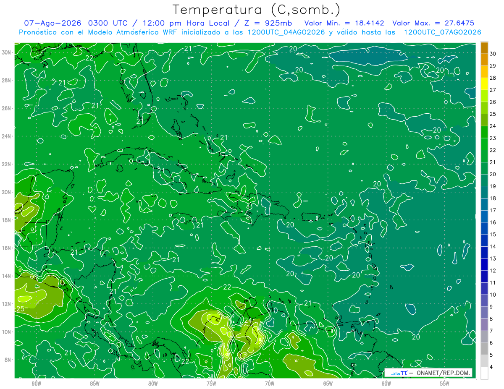
Task: Click the "16N" latitude label
Action: 7,248
